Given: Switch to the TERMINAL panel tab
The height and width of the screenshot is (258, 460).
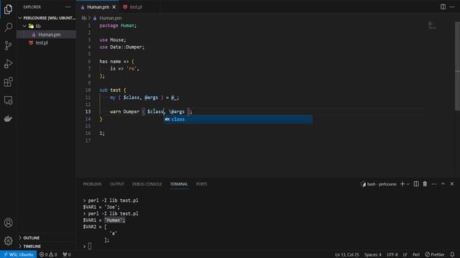Looking at the screenshot, I should tap(179, 184).
